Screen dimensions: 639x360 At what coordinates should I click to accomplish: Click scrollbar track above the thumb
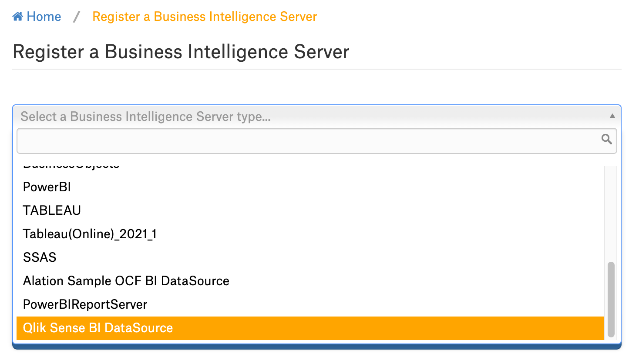coord(611,213)
